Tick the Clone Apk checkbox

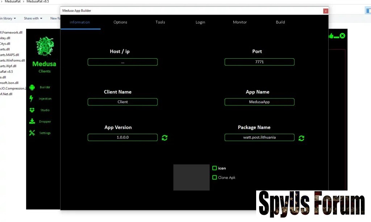coord(214,177)
